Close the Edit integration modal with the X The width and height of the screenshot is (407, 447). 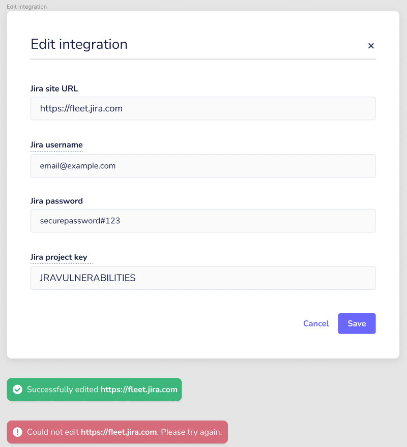point(371,46)
